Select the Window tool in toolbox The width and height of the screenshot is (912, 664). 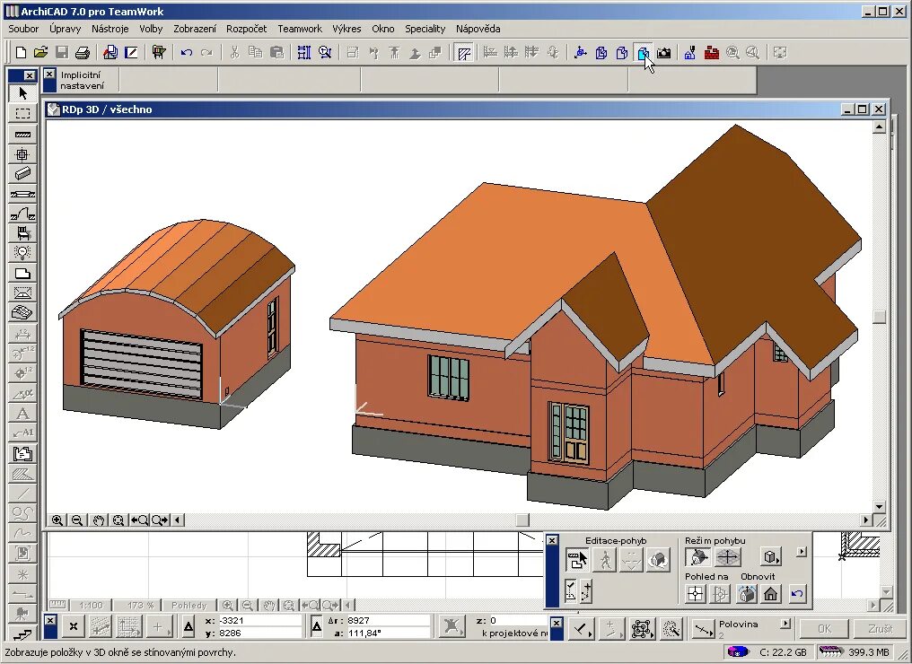[22, 194]
